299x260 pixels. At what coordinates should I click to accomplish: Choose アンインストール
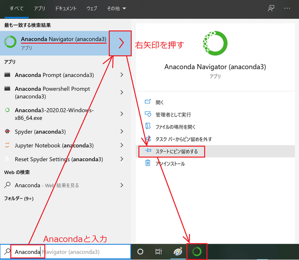pos(170,164)
